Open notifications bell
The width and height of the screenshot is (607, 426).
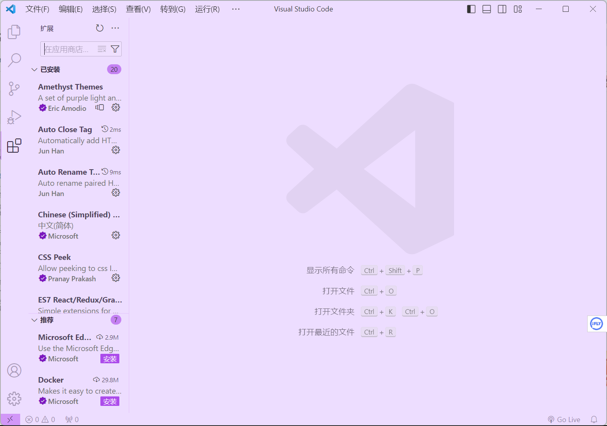[x=594, y=419]
